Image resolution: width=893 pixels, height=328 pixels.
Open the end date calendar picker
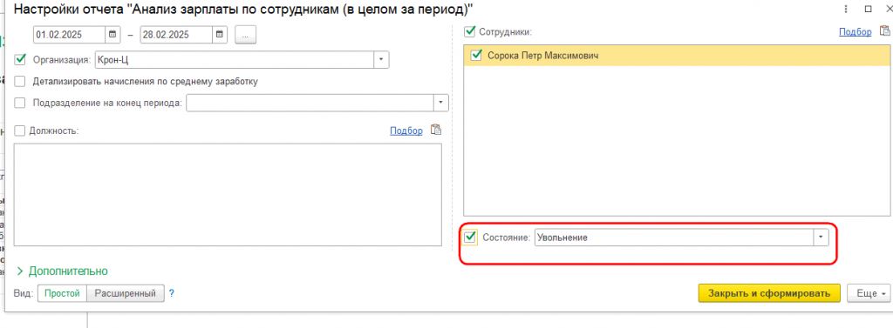click(x=219, y=35)
